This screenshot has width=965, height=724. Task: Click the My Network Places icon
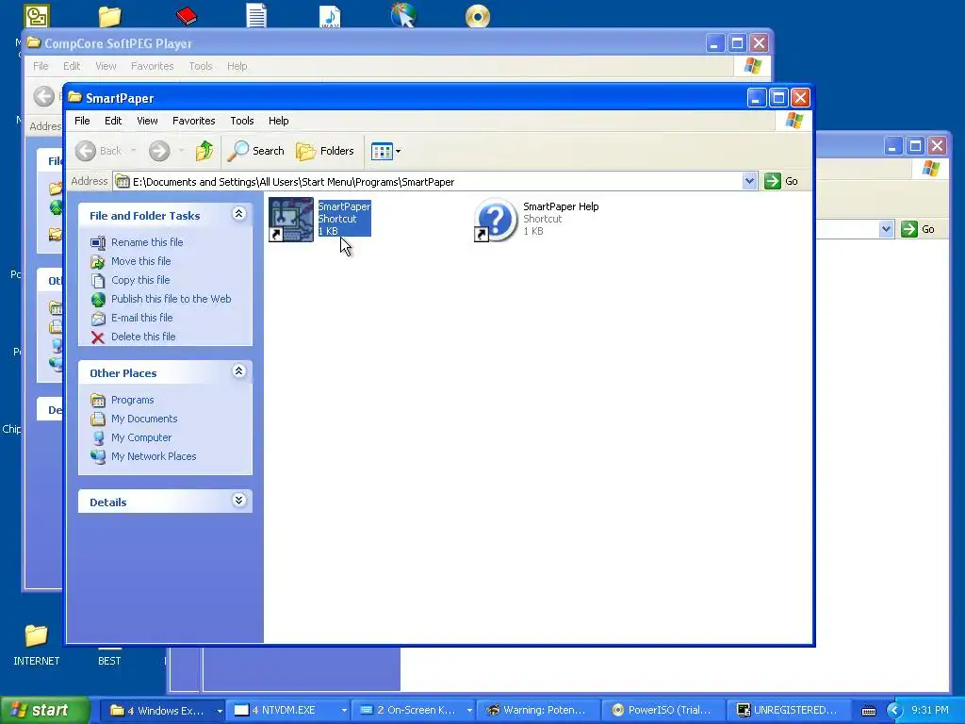(x=98, y=457)
